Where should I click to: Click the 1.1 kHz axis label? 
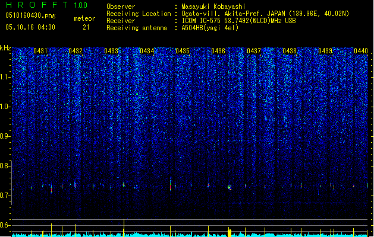5,77
